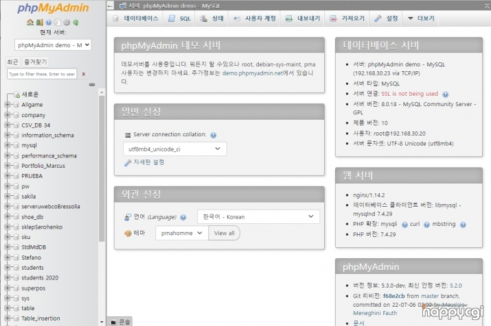
Task: Open the MySQL documentation page icon
Action: (x=57, y=23)
